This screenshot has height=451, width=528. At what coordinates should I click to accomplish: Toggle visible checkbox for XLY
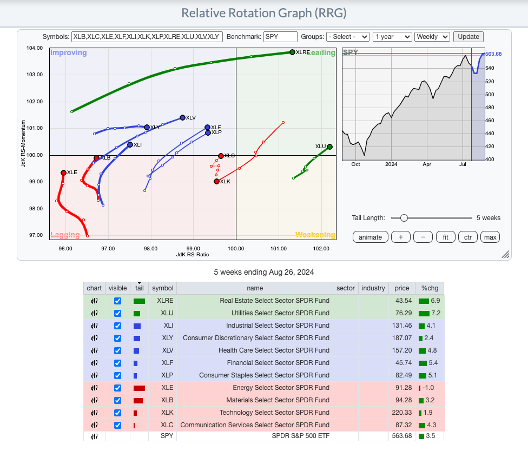pos(117,339)
